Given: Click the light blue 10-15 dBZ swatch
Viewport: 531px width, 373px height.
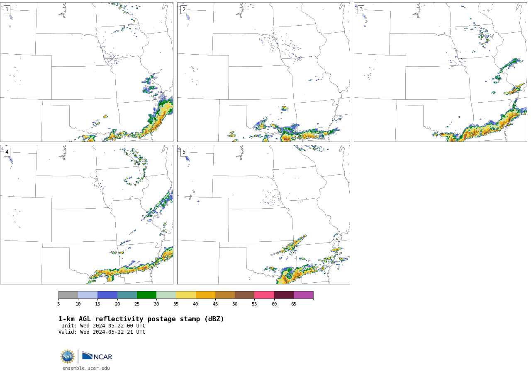Looking at the screenshot, I should pos(88,295).
